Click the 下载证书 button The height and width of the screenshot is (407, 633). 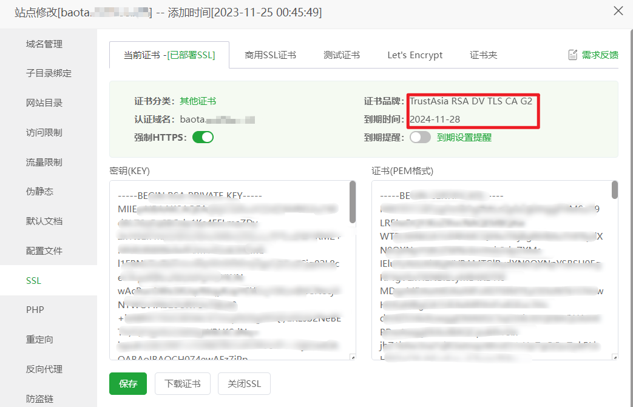coord(183,383)
